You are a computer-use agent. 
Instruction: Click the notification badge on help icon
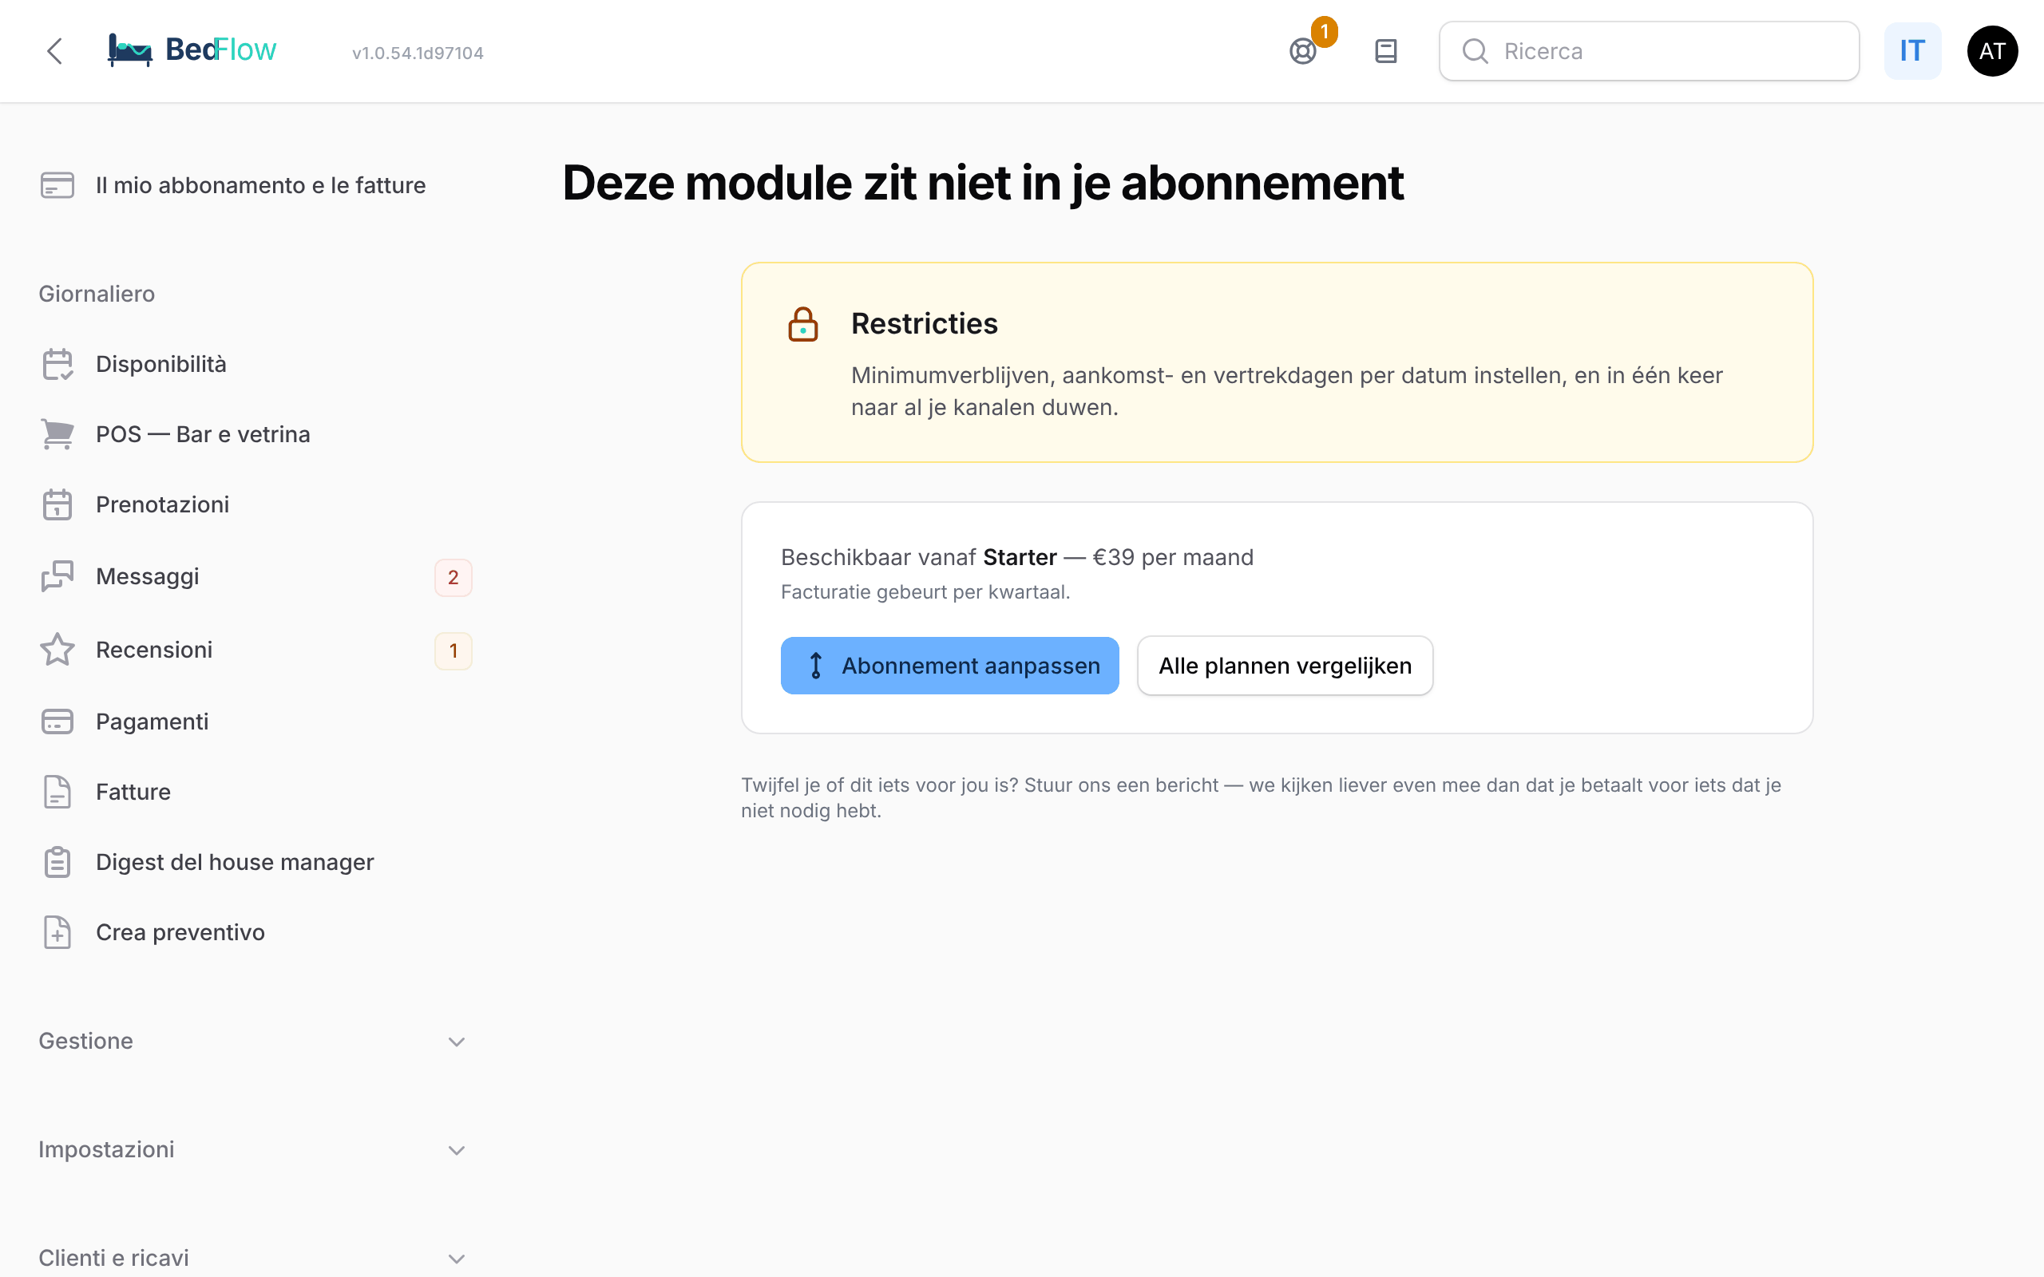[x=1324, y=32]
